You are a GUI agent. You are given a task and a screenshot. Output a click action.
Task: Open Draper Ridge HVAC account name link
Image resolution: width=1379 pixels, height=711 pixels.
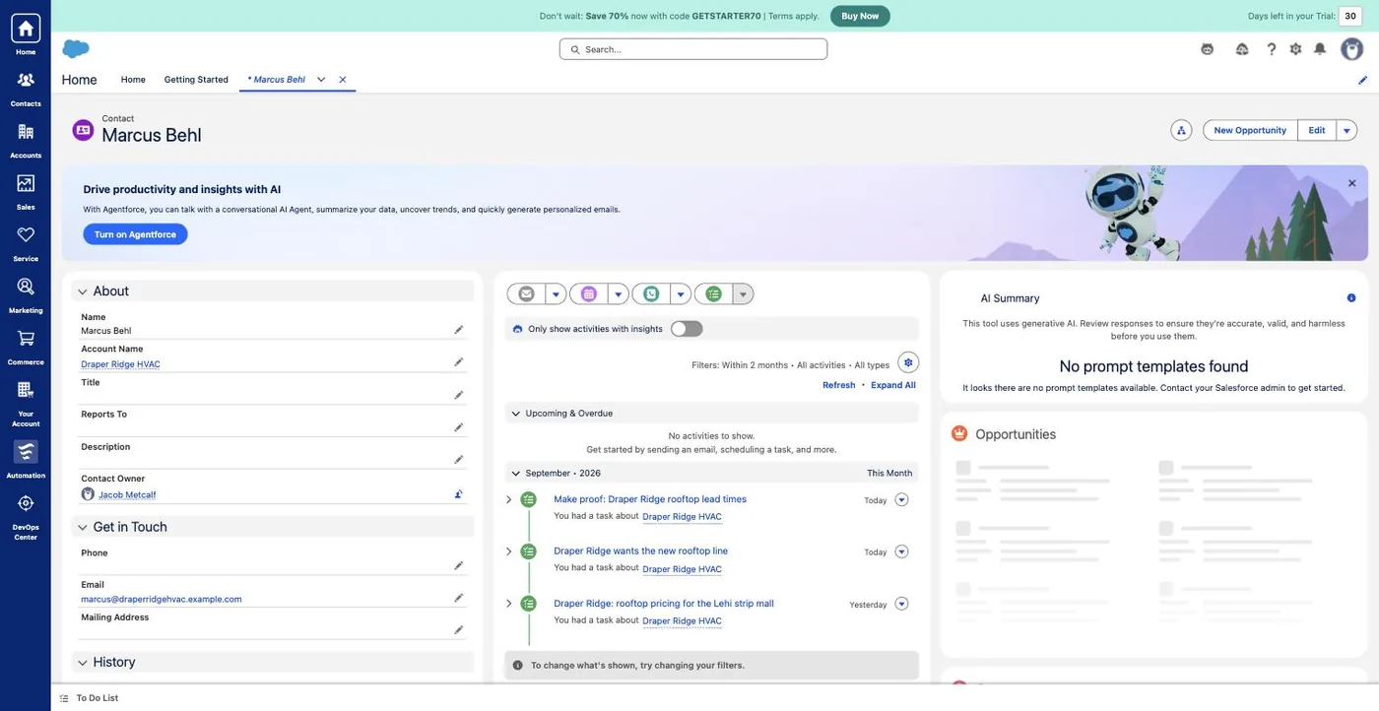pos(120,364)
